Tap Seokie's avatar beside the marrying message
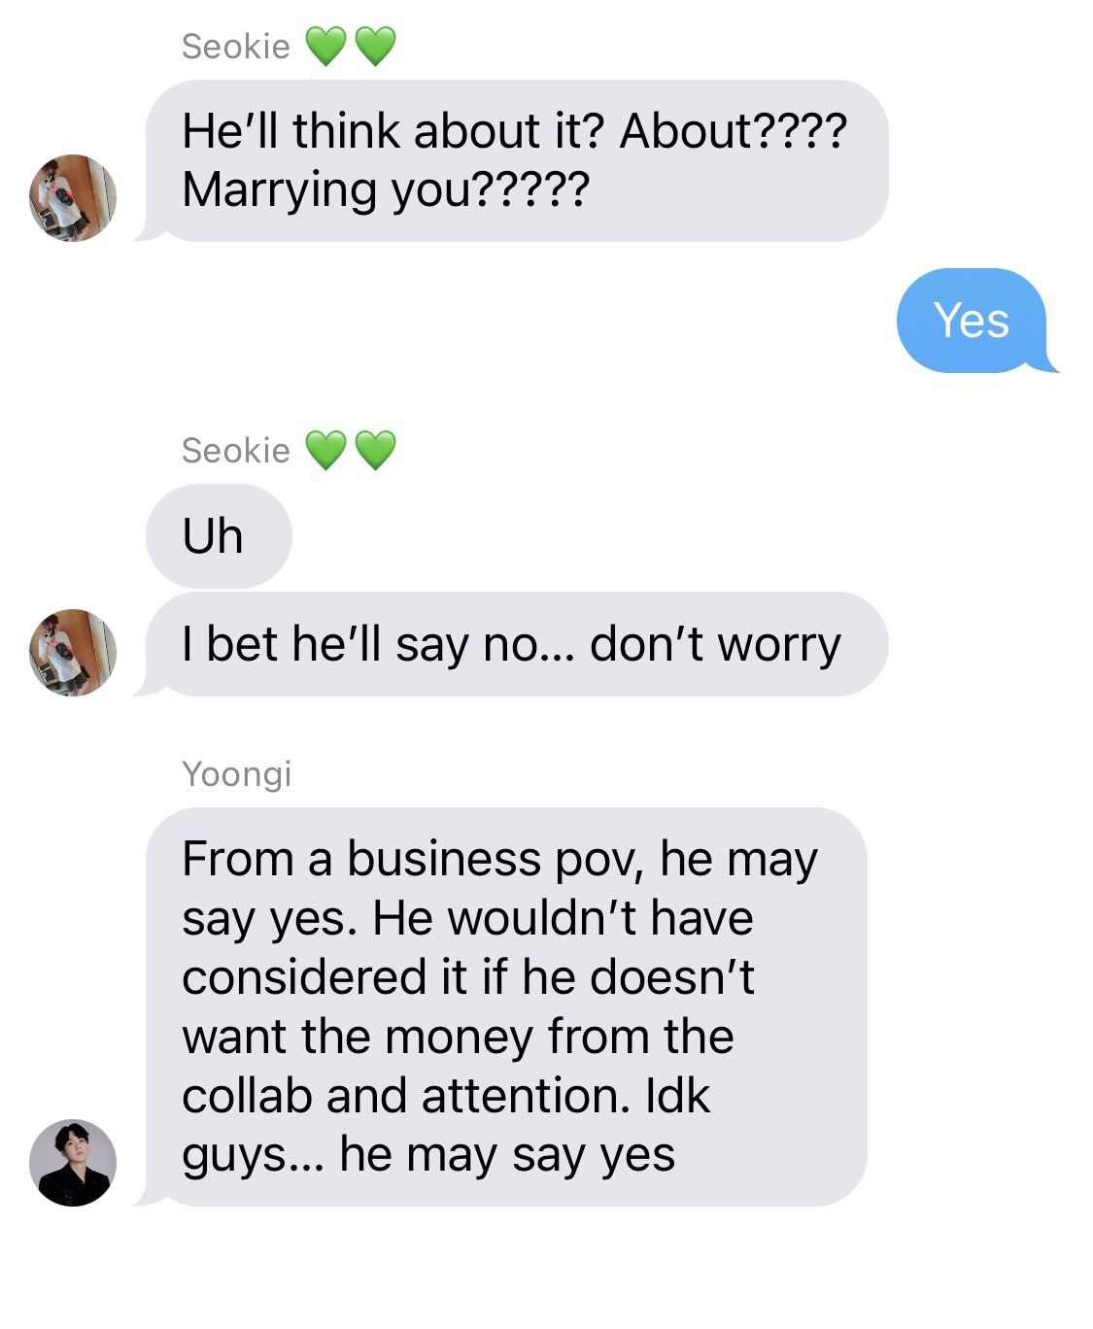1093x1329 pixels. coord(73,197)
